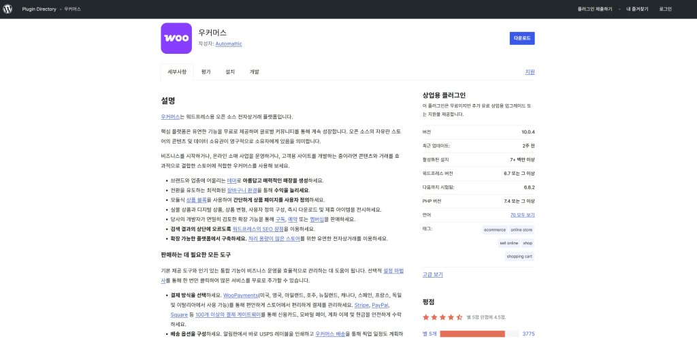Open 100개 이상의 결제 게이트웨이 link

pyautogui.click(x=227, y=314)
